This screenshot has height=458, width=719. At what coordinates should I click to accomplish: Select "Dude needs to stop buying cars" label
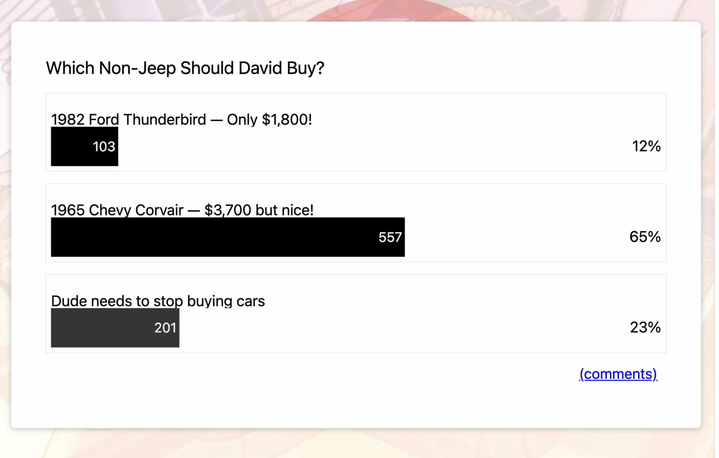click(158, 301)
